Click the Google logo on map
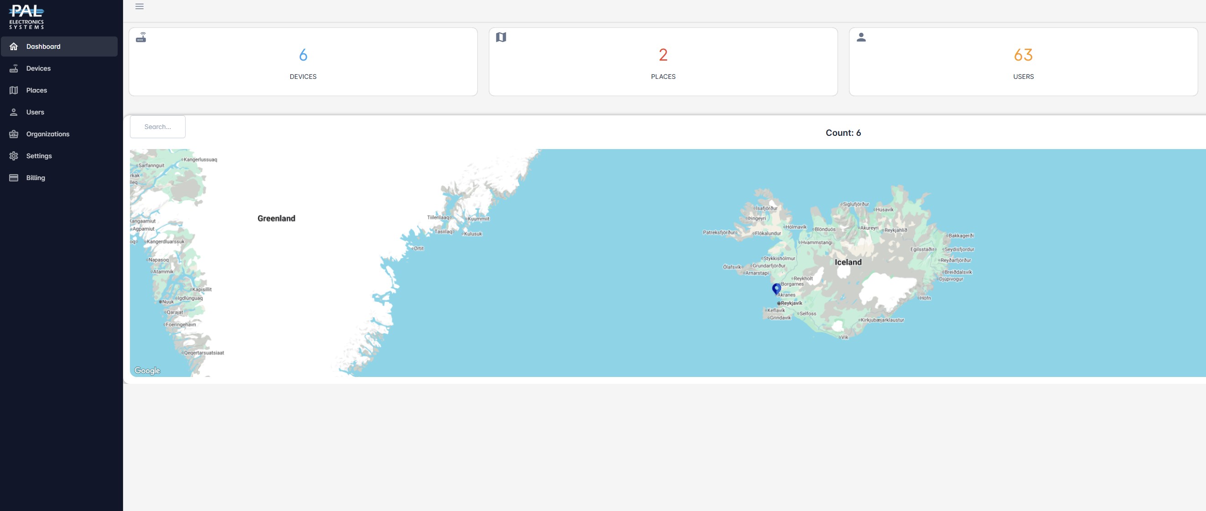The width and height of the screenshot is (1206, 511). 147,371
